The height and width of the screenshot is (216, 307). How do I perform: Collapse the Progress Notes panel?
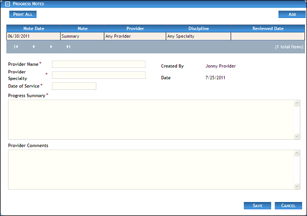(x=7, y=3)
